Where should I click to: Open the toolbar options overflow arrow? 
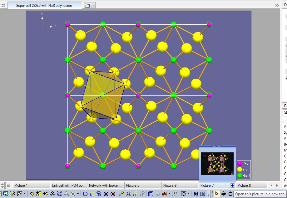[208, 195]
